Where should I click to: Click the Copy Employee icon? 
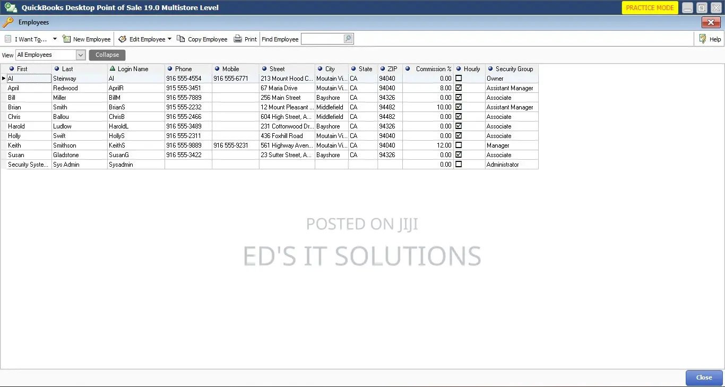[x=181, y=39]
